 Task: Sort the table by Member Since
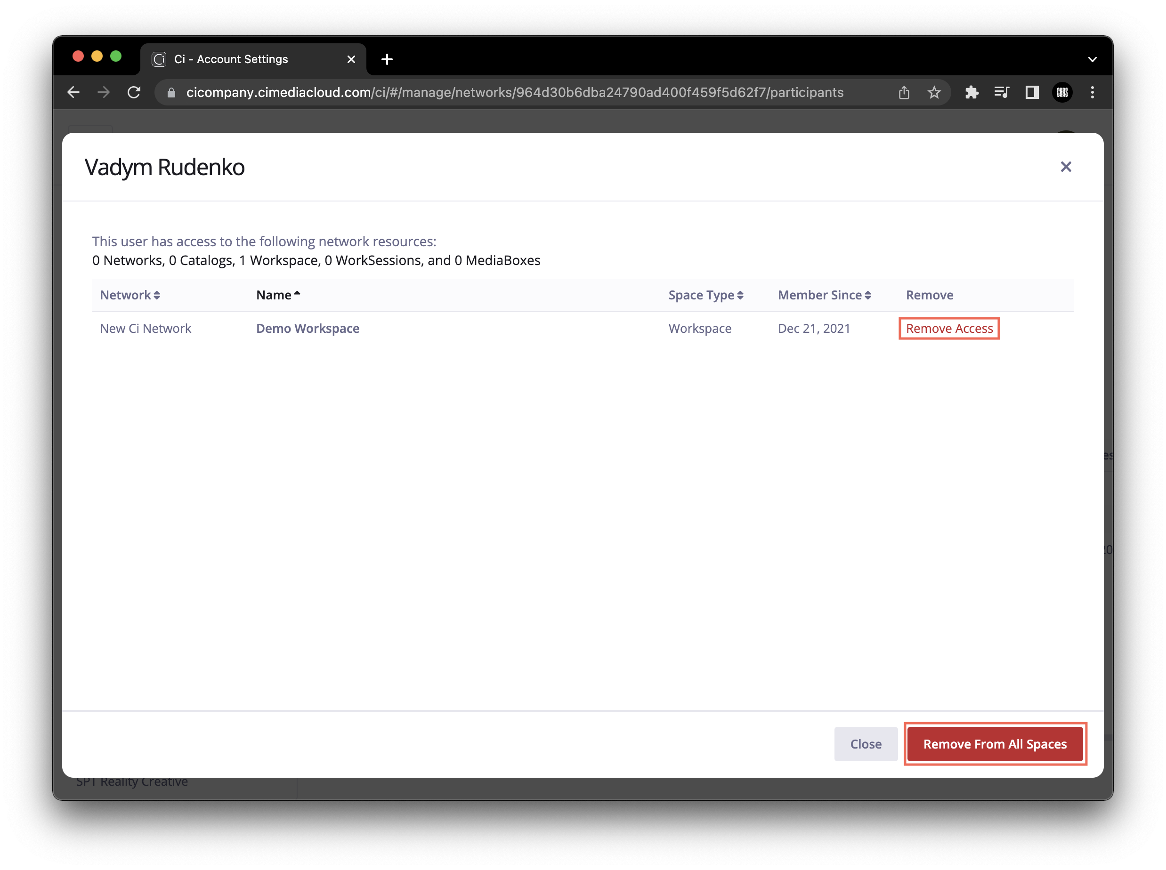tap(824, 295)
